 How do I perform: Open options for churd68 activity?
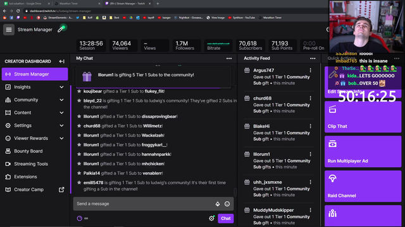[310, 98]
